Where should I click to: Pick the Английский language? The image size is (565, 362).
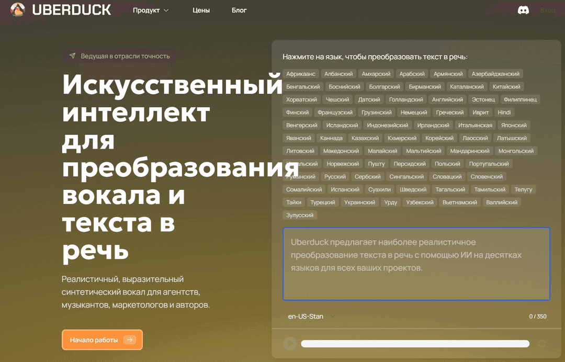pos(447,99)
